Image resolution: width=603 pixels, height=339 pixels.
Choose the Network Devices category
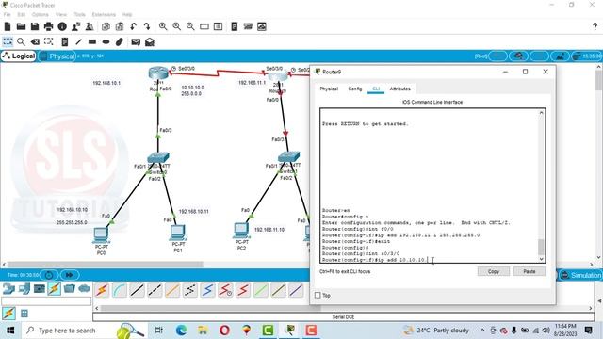point(8,288)
